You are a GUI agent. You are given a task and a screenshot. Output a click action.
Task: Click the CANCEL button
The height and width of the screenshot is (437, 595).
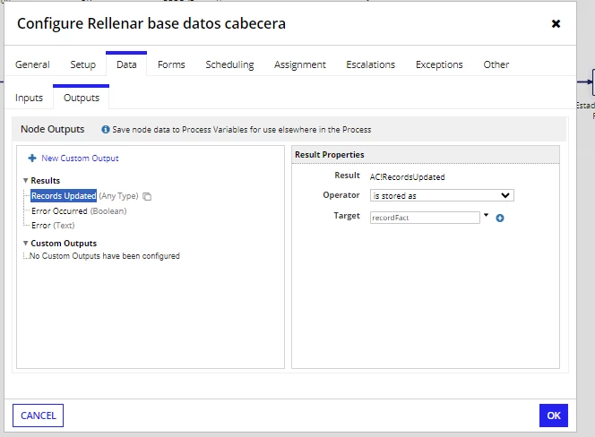pos(38,416)
